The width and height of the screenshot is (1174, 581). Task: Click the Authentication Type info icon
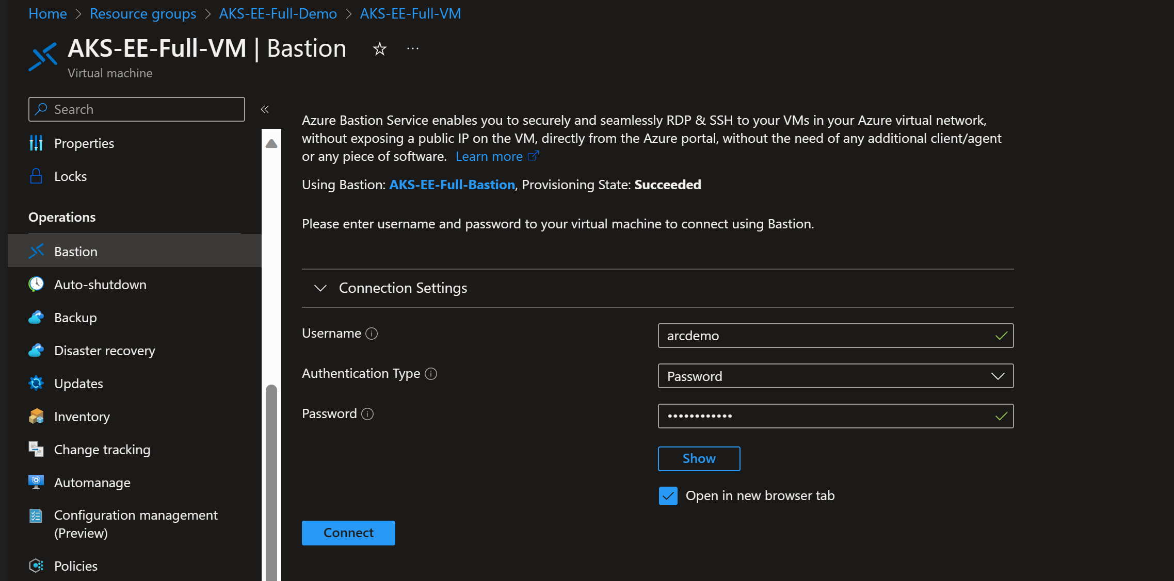pyautogui.click(x=431, y=374)
